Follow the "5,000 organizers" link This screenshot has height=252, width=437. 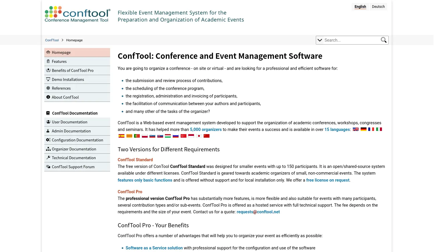point(206,129)
